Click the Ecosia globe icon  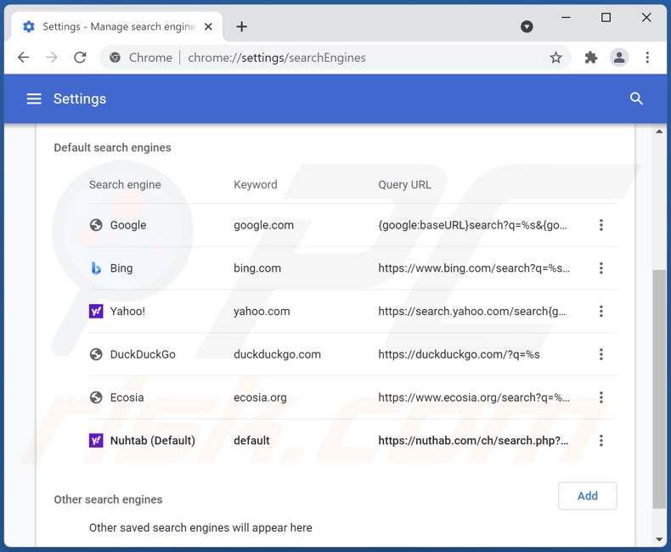pyautogui.click(x=96, y=397)
